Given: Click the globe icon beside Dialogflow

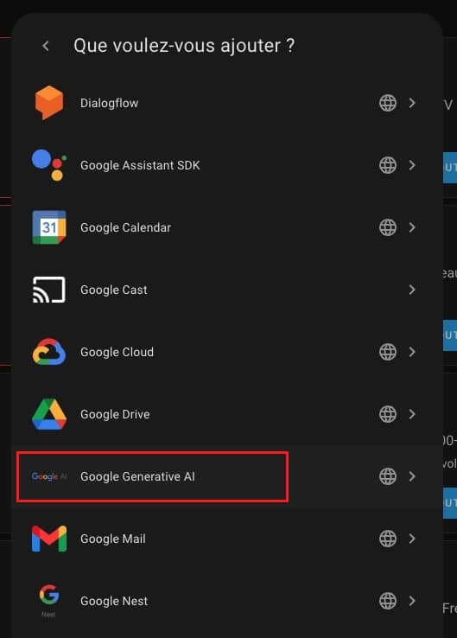Looking at the screenshot, I should coord(388,103).
